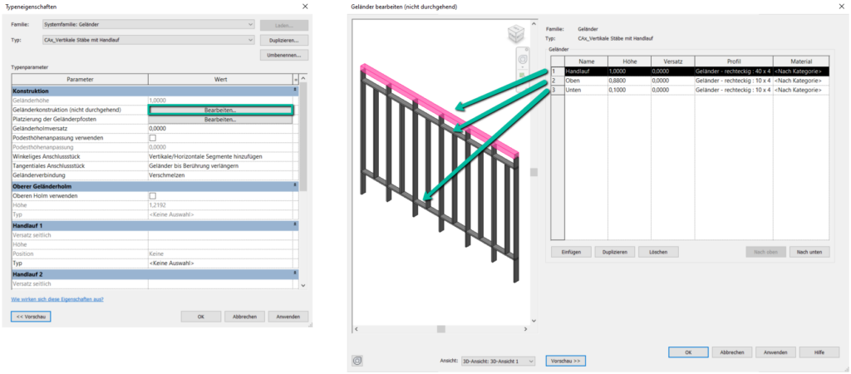Screen dimensions: 851x374
Task: Edit Geländerkonstruktion via Bearbeiten button
Action: [x=220, y=110]
